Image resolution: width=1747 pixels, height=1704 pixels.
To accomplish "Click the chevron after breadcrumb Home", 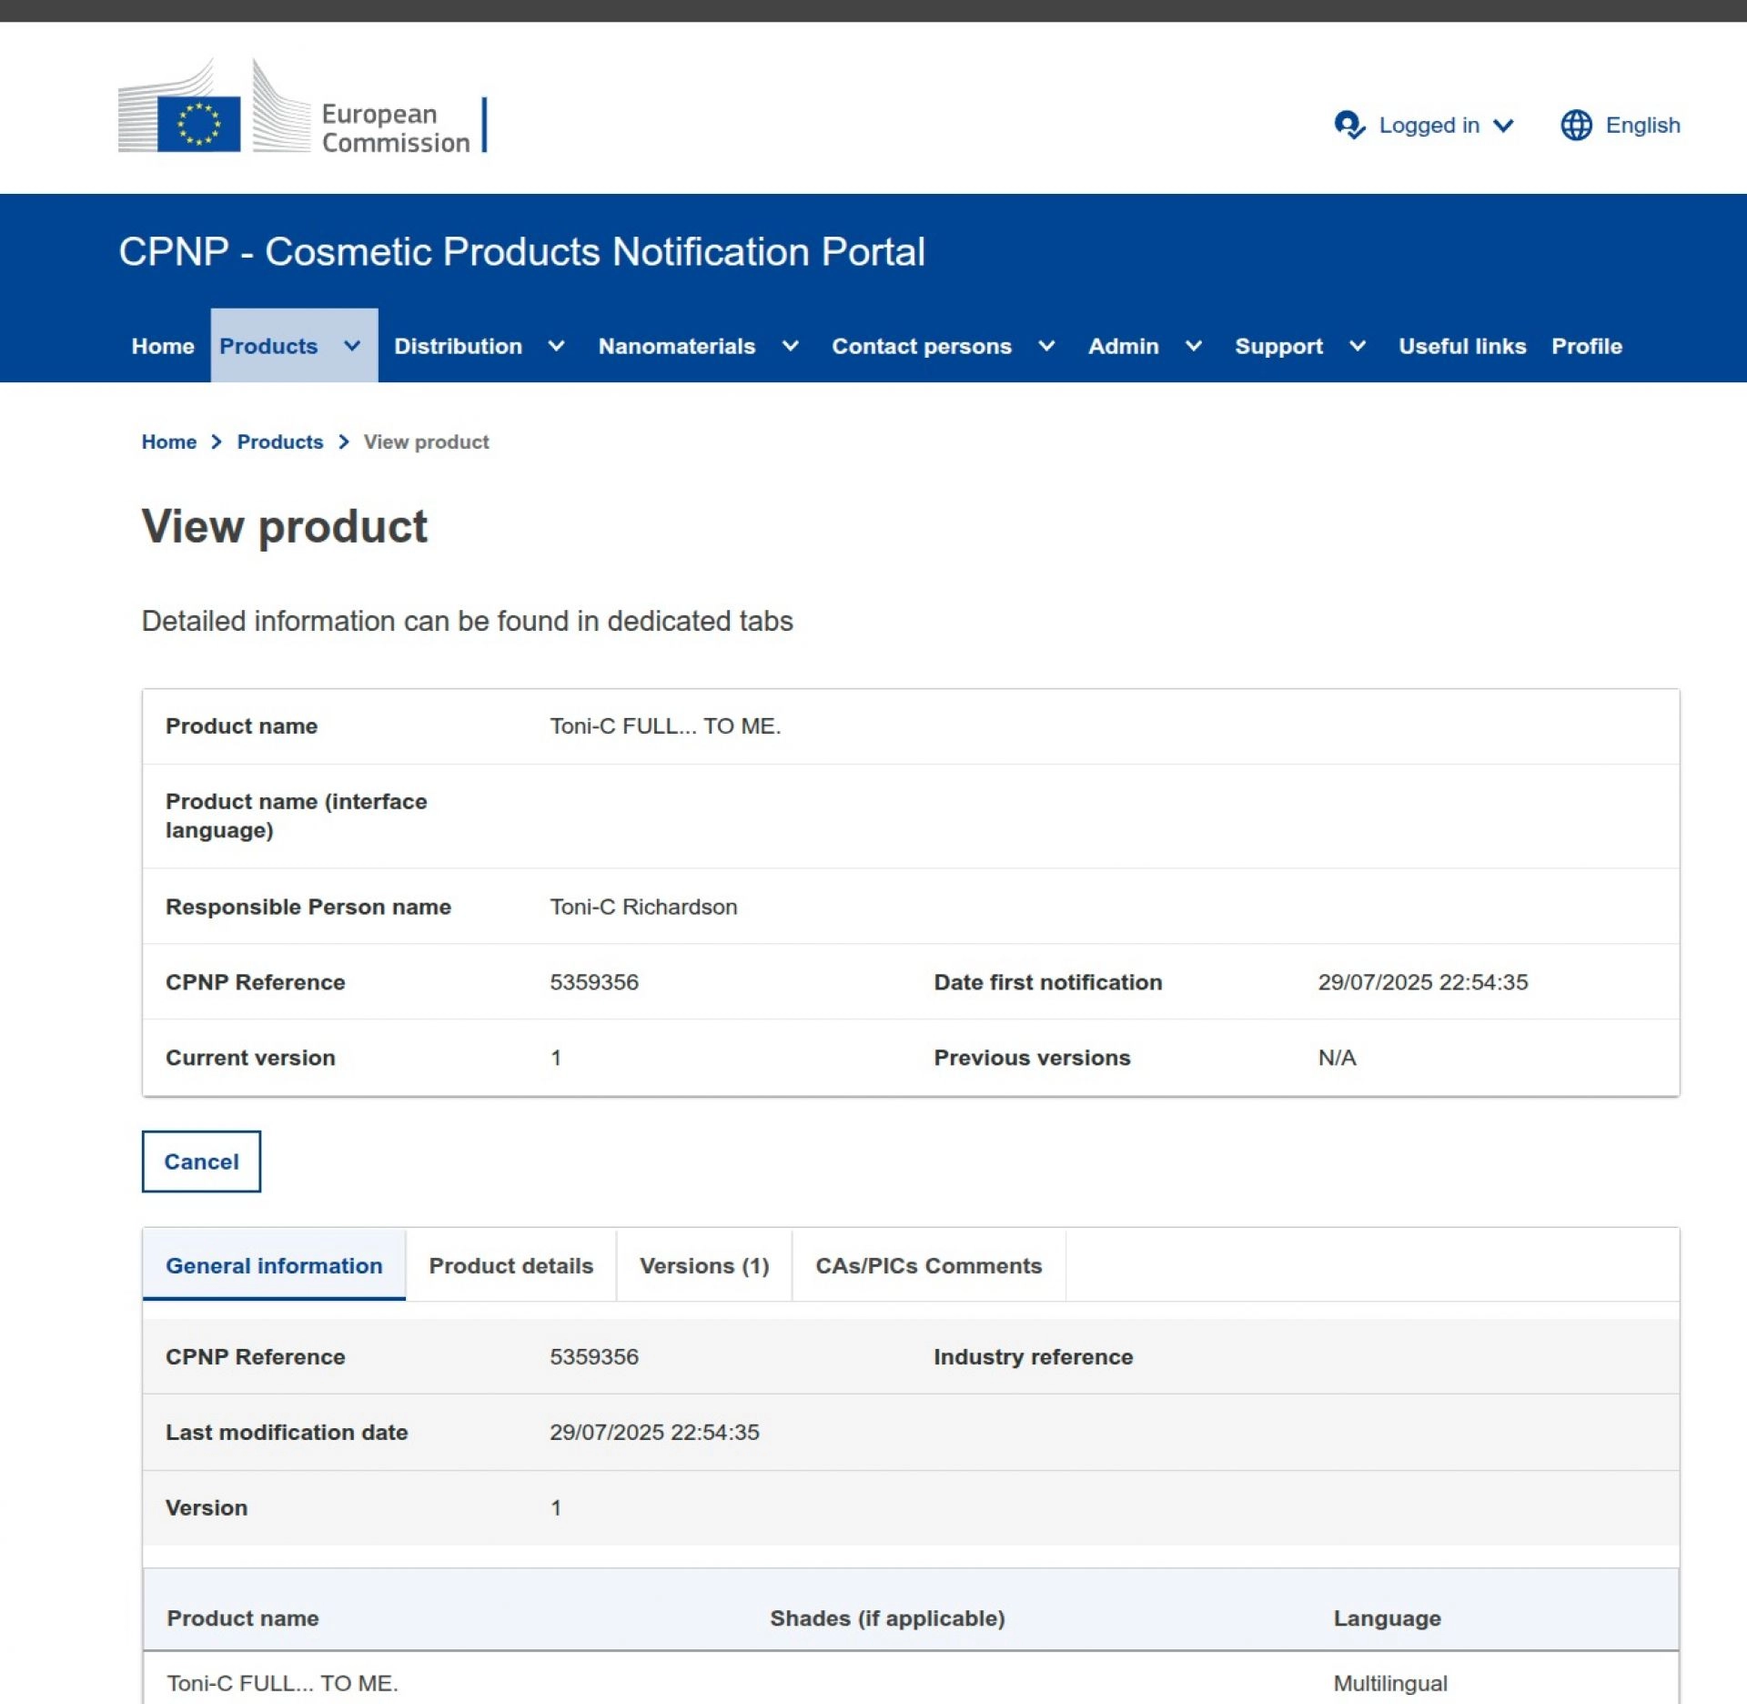I will pos(217,442).
